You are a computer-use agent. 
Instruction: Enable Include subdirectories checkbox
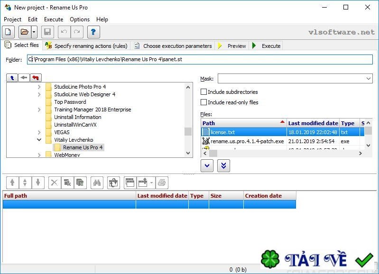(204, 92)
